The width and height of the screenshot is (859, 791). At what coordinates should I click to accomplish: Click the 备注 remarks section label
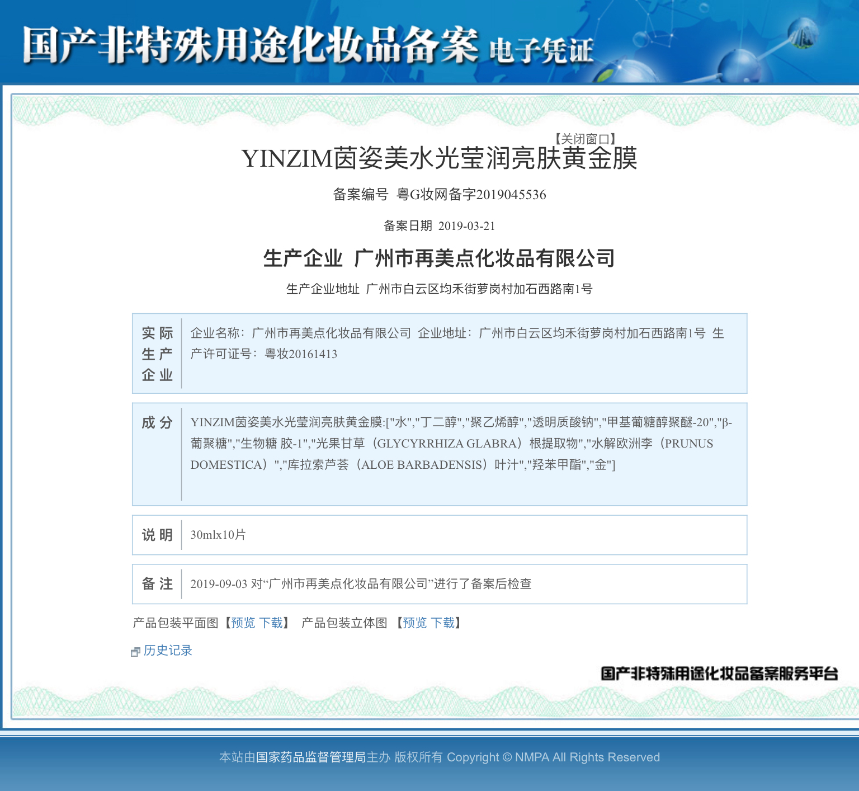click(157, 584)
